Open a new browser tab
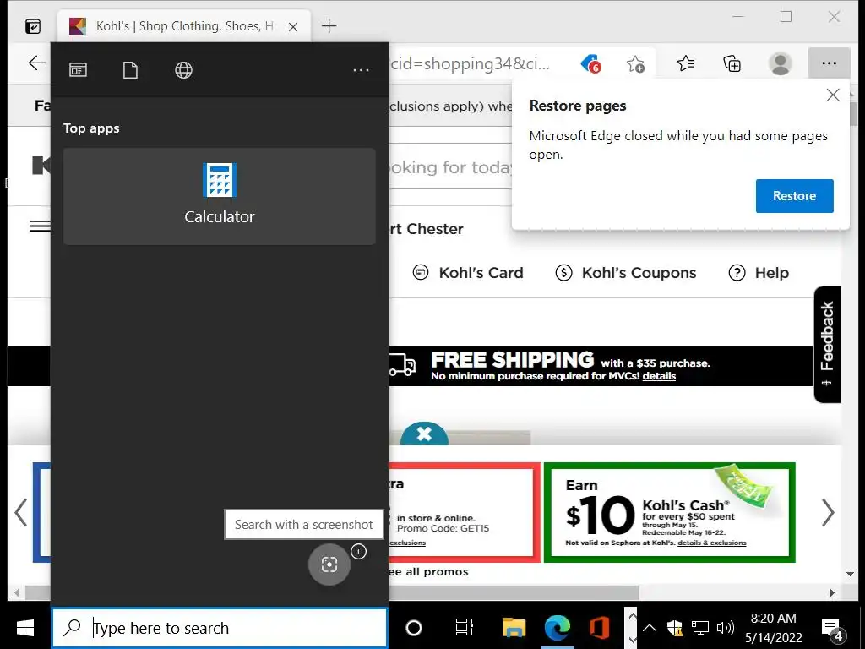 [329, 26]
